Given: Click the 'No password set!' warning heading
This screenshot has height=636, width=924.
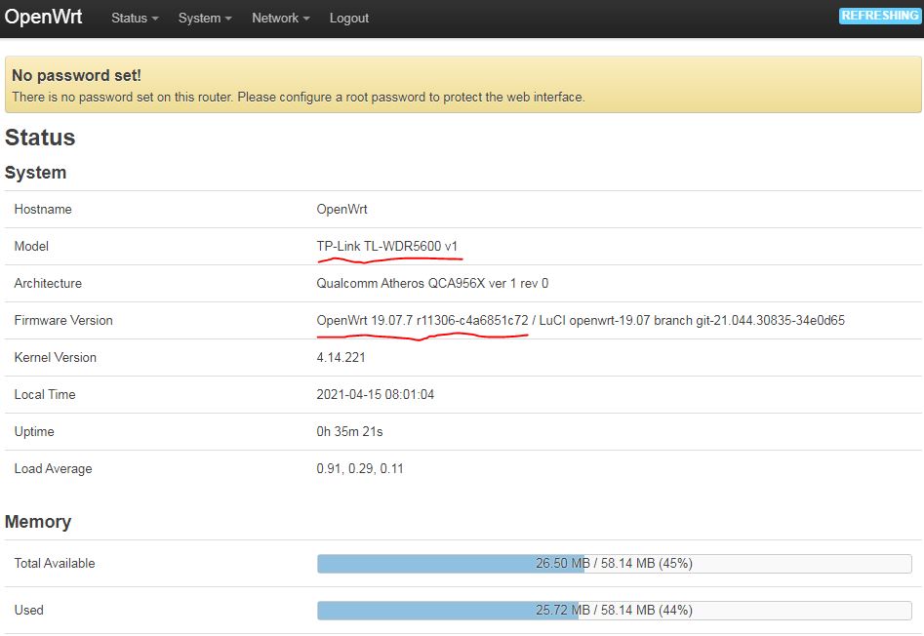Looking at the screenshot, I should 76,75.
